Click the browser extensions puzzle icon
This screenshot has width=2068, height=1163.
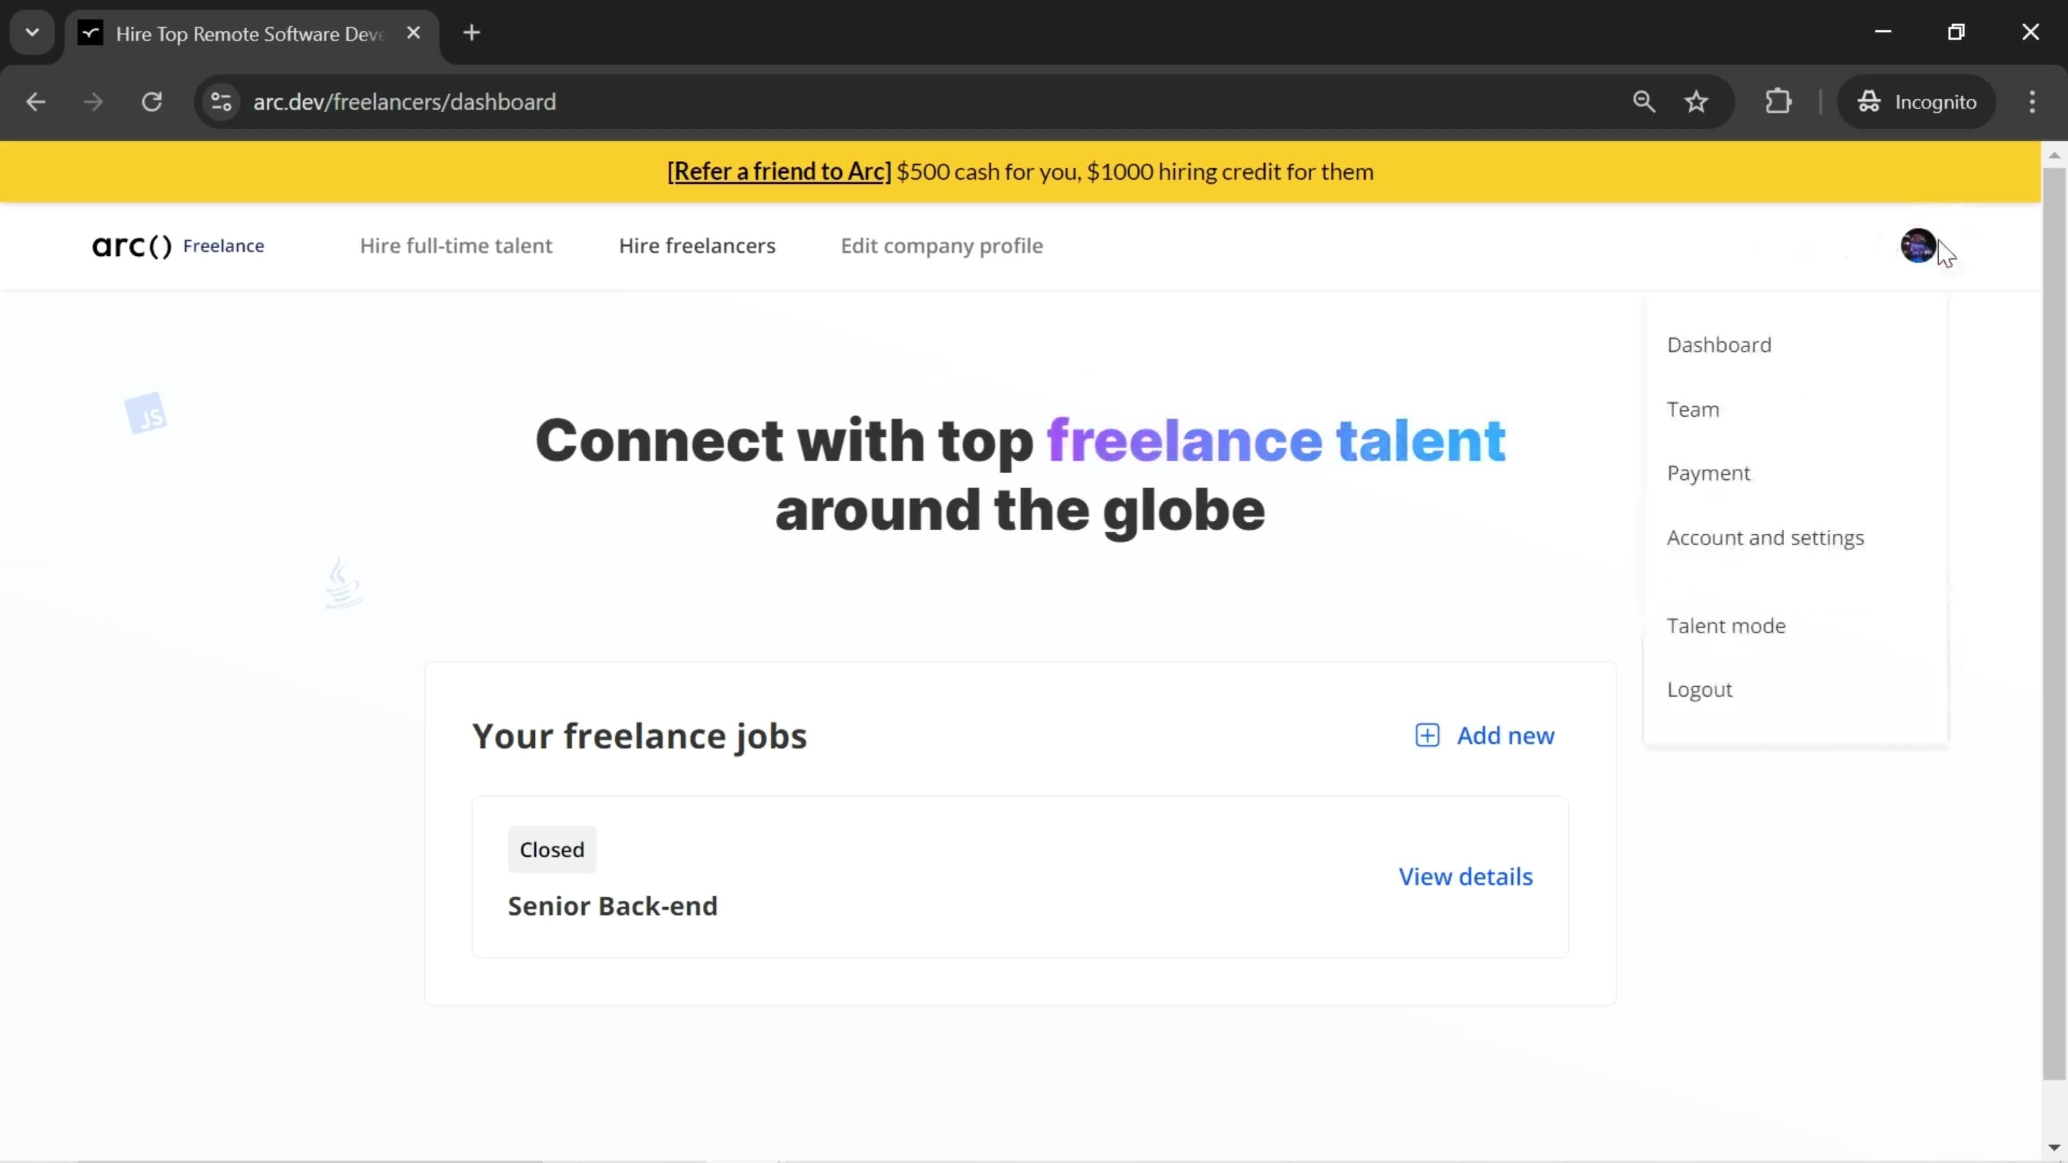pyautogui.click(x=1780, y=101)
